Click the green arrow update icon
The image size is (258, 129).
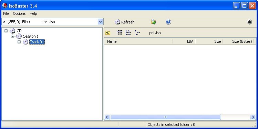pyautogui.click(x=153, y=22)
